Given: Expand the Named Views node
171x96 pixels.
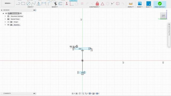Looking at the screenshot, I should [x=5, y=19].
